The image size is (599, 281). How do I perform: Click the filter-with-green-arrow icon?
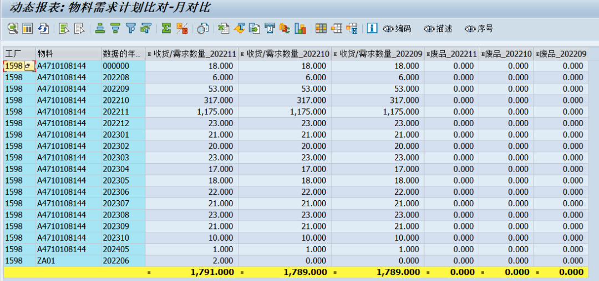pos(146,28)
